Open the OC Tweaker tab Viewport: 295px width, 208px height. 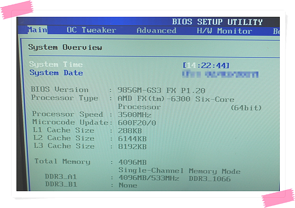click(x=91, y=30)
